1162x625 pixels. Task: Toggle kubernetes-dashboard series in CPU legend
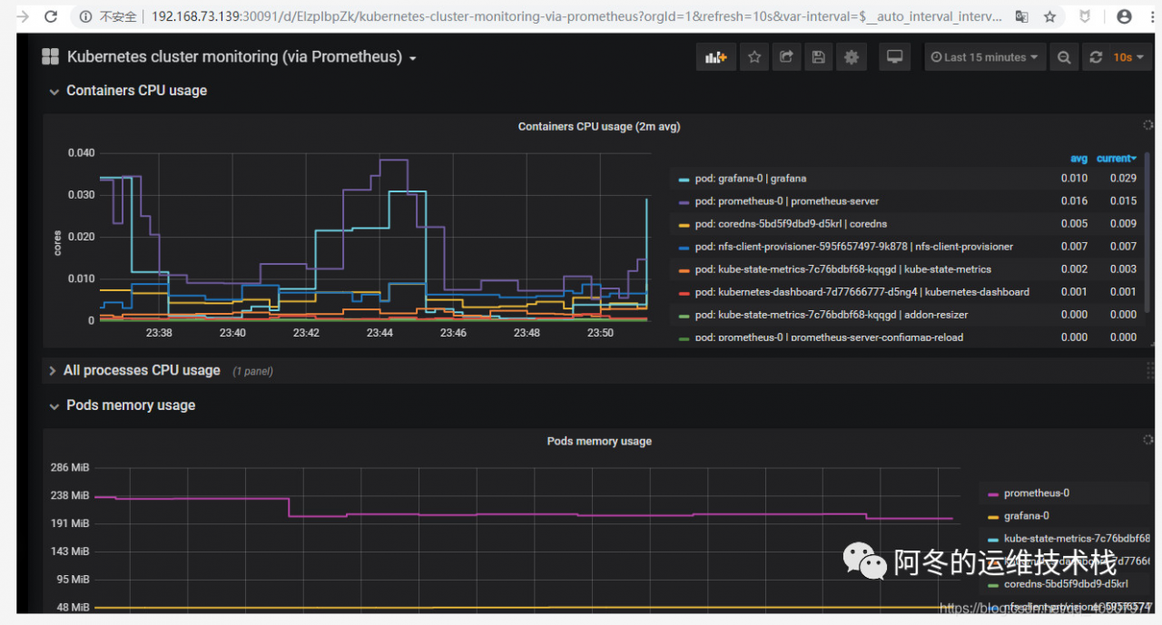pos(862,292)
